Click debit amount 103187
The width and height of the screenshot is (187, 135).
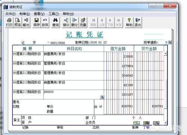pos(127,94)
